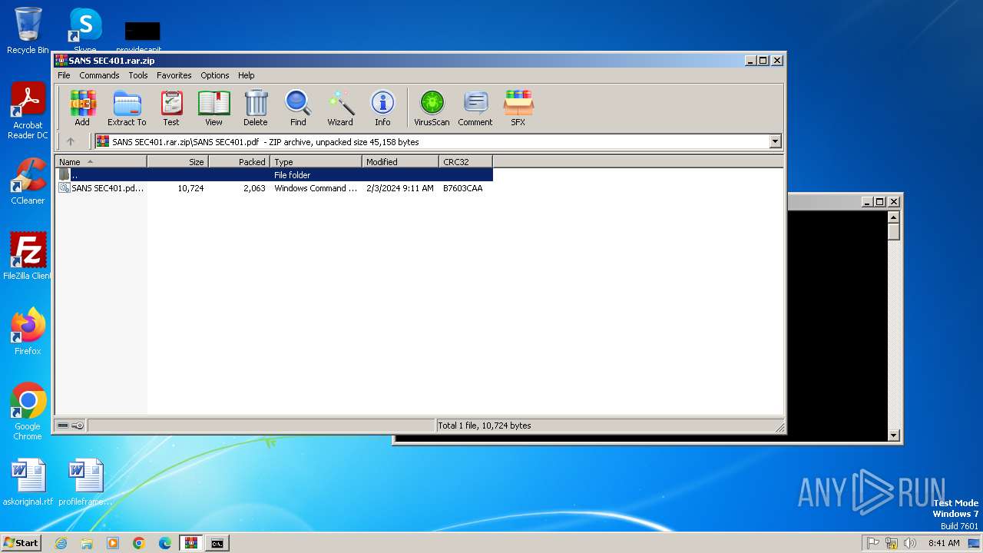The image size is (983, 553).
Task: Click the Test archive icon
Action: 171,108
